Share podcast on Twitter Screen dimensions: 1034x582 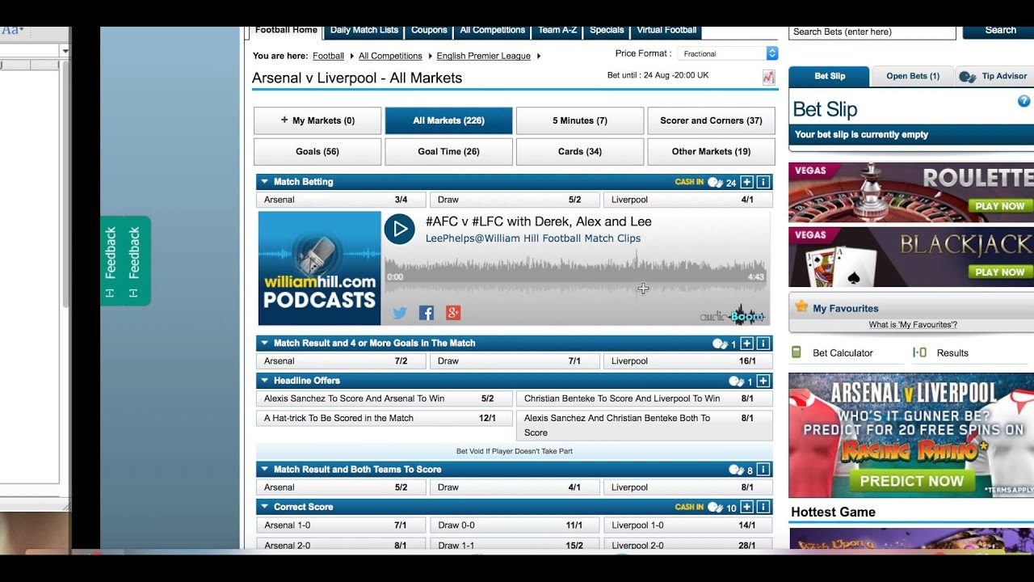pyautogui.click(x=399, y=313)
